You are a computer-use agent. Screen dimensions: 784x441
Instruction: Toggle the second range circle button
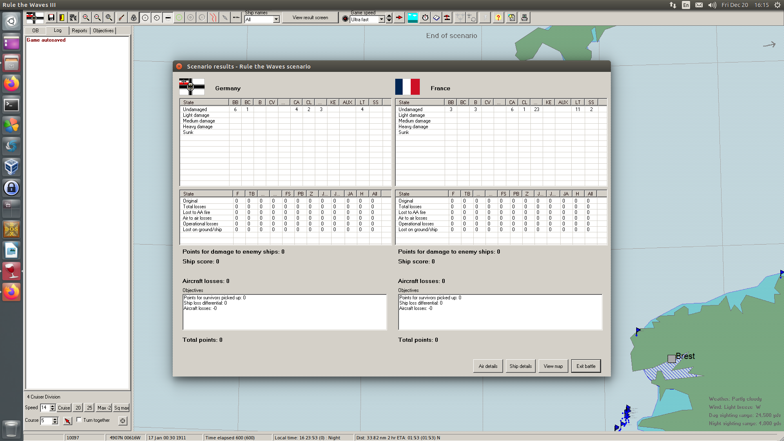coord(156,18)
